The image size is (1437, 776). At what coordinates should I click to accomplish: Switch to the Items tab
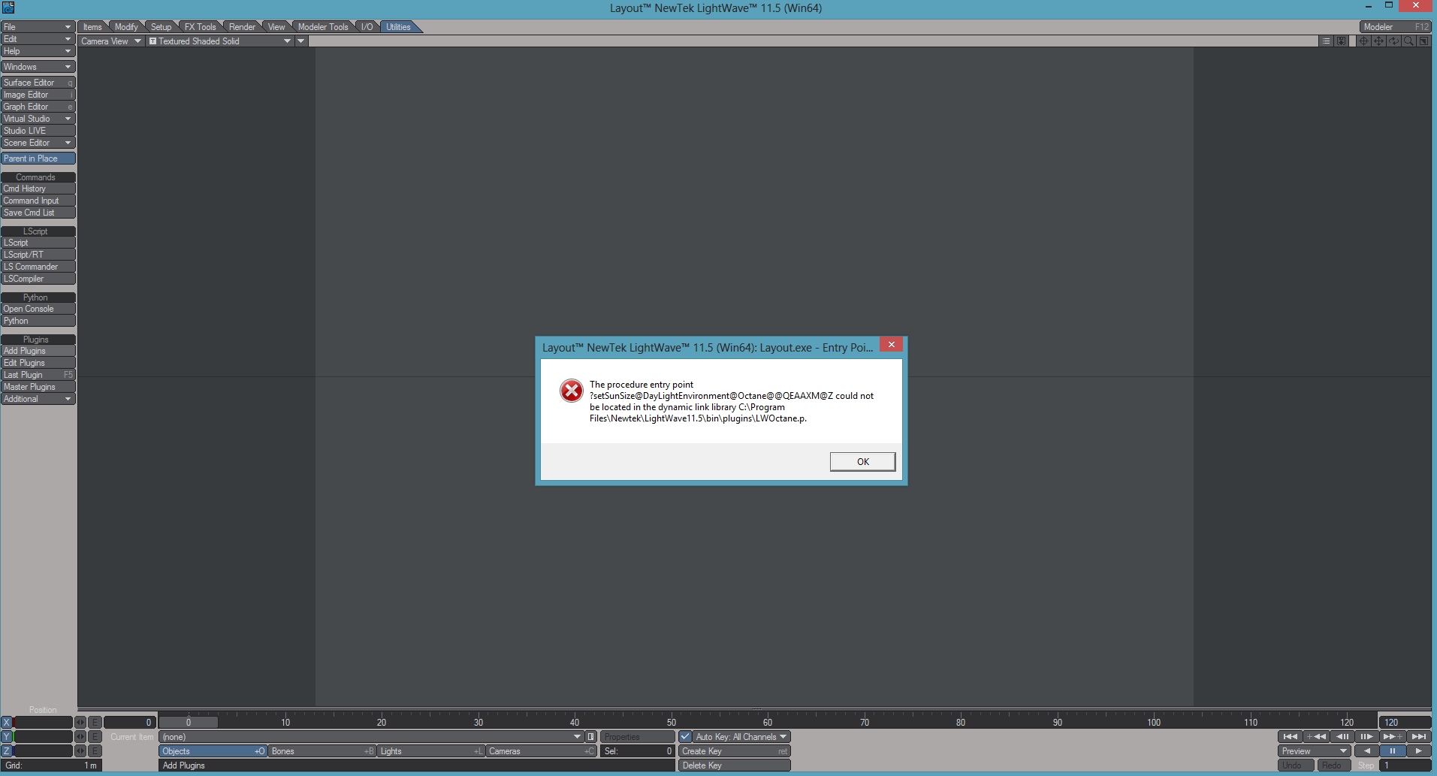click(x=92, y=27)
